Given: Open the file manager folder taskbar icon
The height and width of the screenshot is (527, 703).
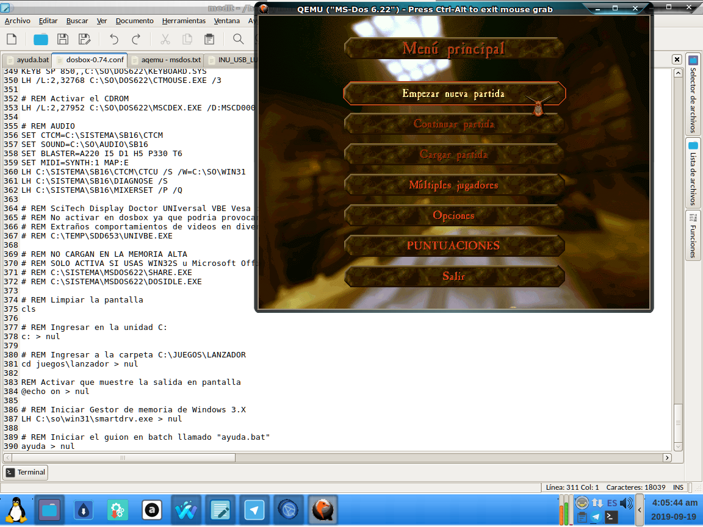Looking at the screenshot, I should click(49, 510).
